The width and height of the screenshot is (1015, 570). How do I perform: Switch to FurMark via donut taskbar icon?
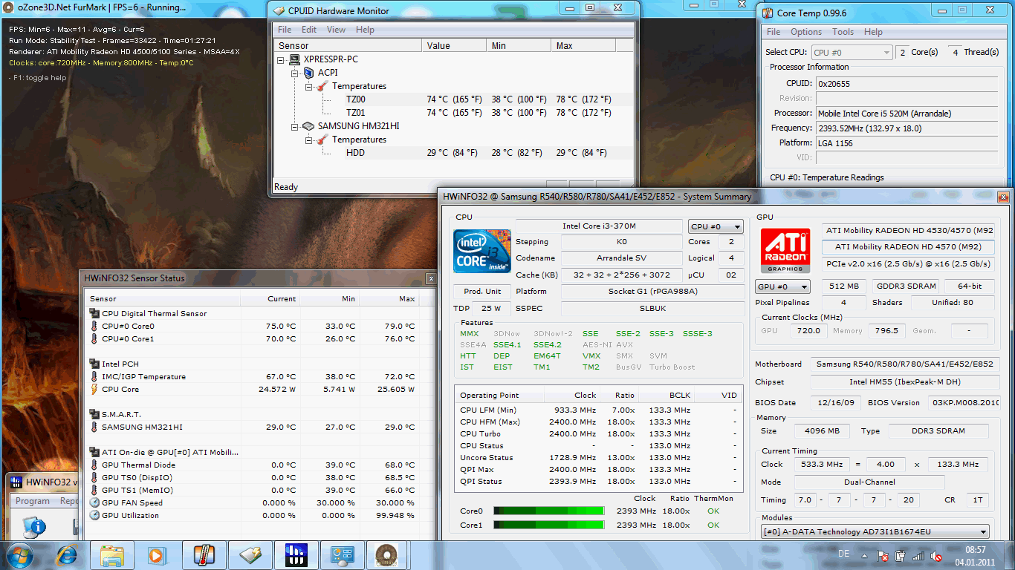[386, 555]
